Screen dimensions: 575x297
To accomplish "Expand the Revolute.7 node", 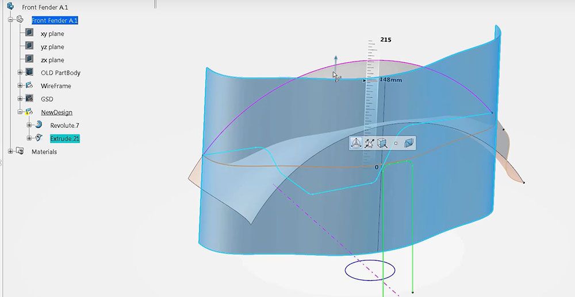I will coord(29,125).
